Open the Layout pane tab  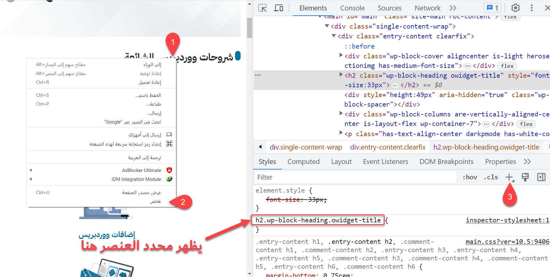click(341, 162)
